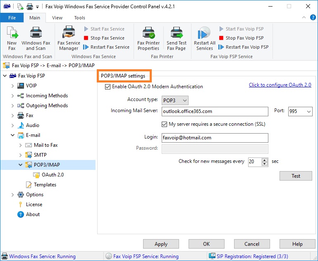Select Incoming Methods tree node
The image size is (318, 261).
[47, 96]
